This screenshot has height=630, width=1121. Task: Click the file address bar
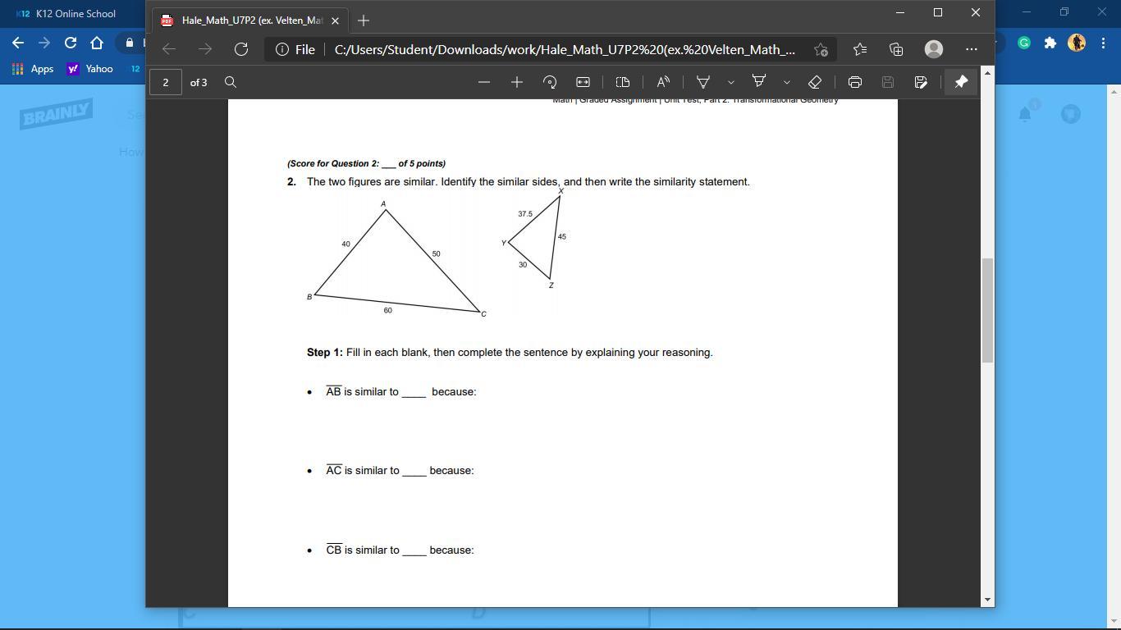click(x=550, y=49)
